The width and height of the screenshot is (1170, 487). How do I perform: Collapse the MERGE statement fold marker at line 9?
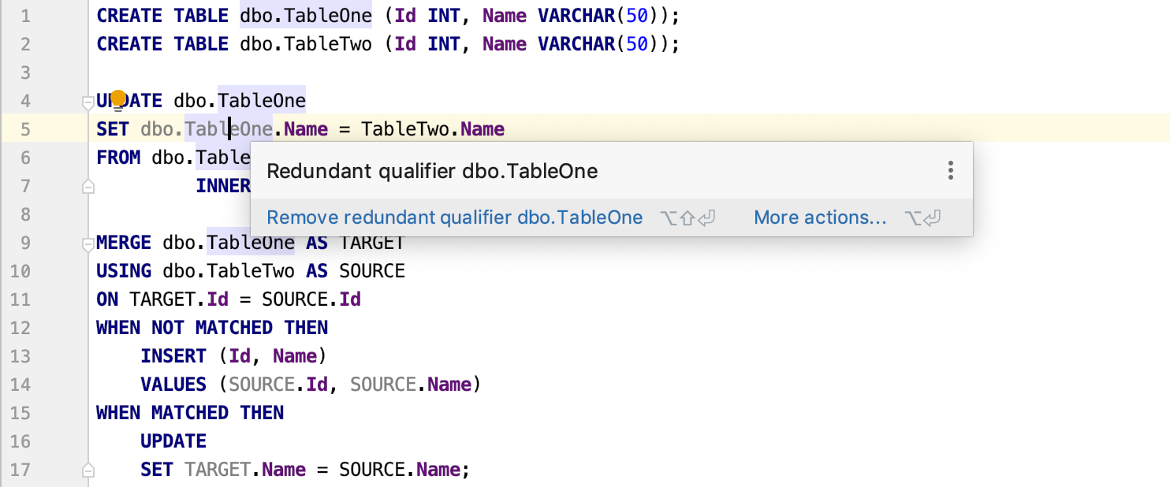pos(88,243)
